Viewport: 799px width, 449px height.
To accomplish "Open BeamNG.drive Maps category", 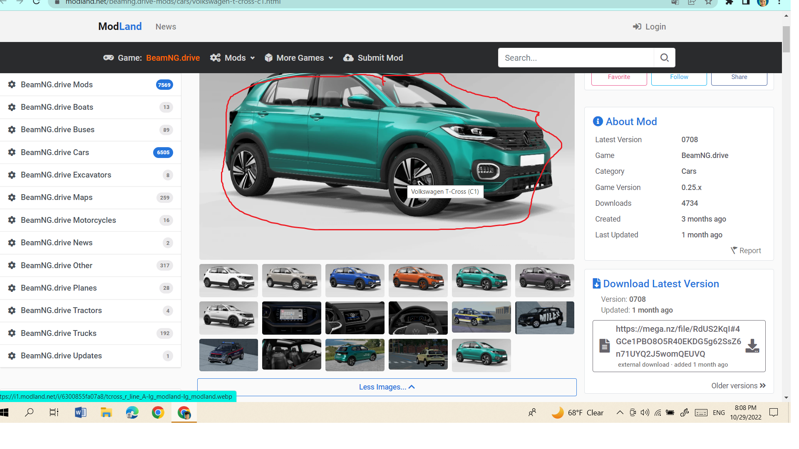I will (x=90, y=197).
